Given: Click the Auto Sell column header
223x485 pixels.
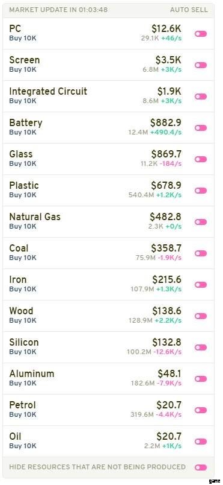Looking at the screenshot, I should tap(189, 10).
